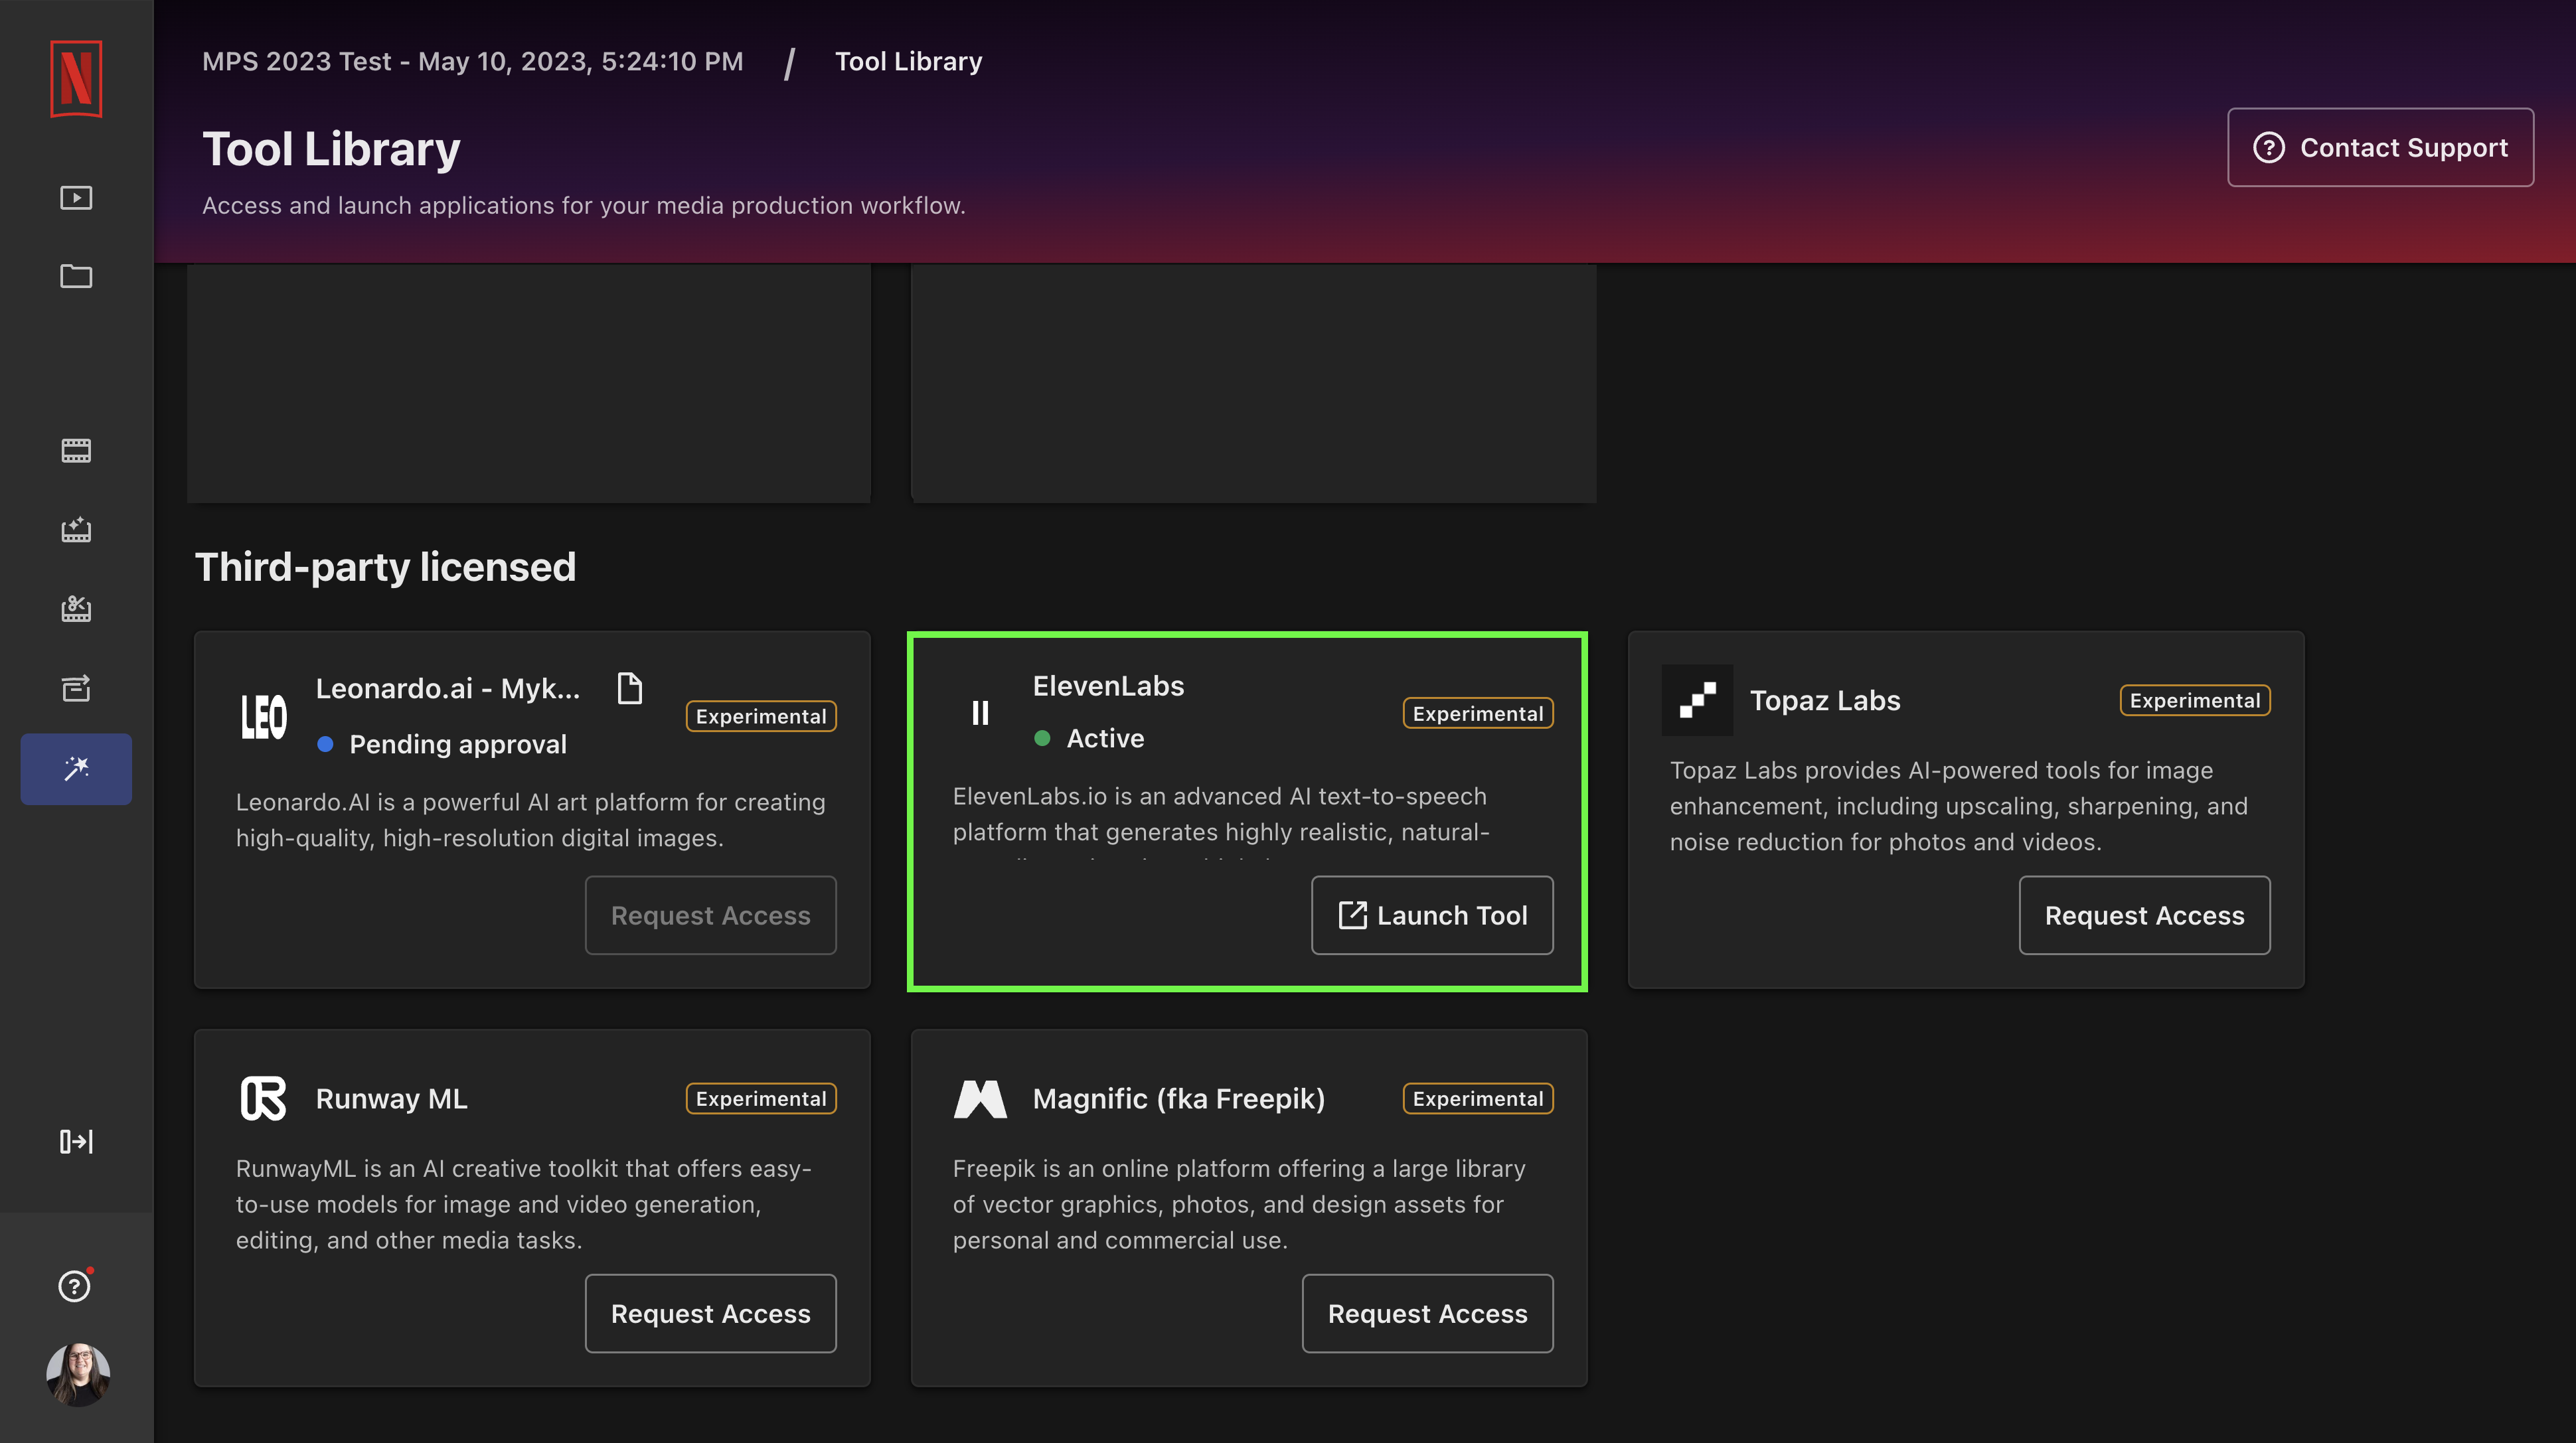Open the help question mark in sidebar
The height and width of the screenshot is (1443, 2576).
tap(75, 1286)
